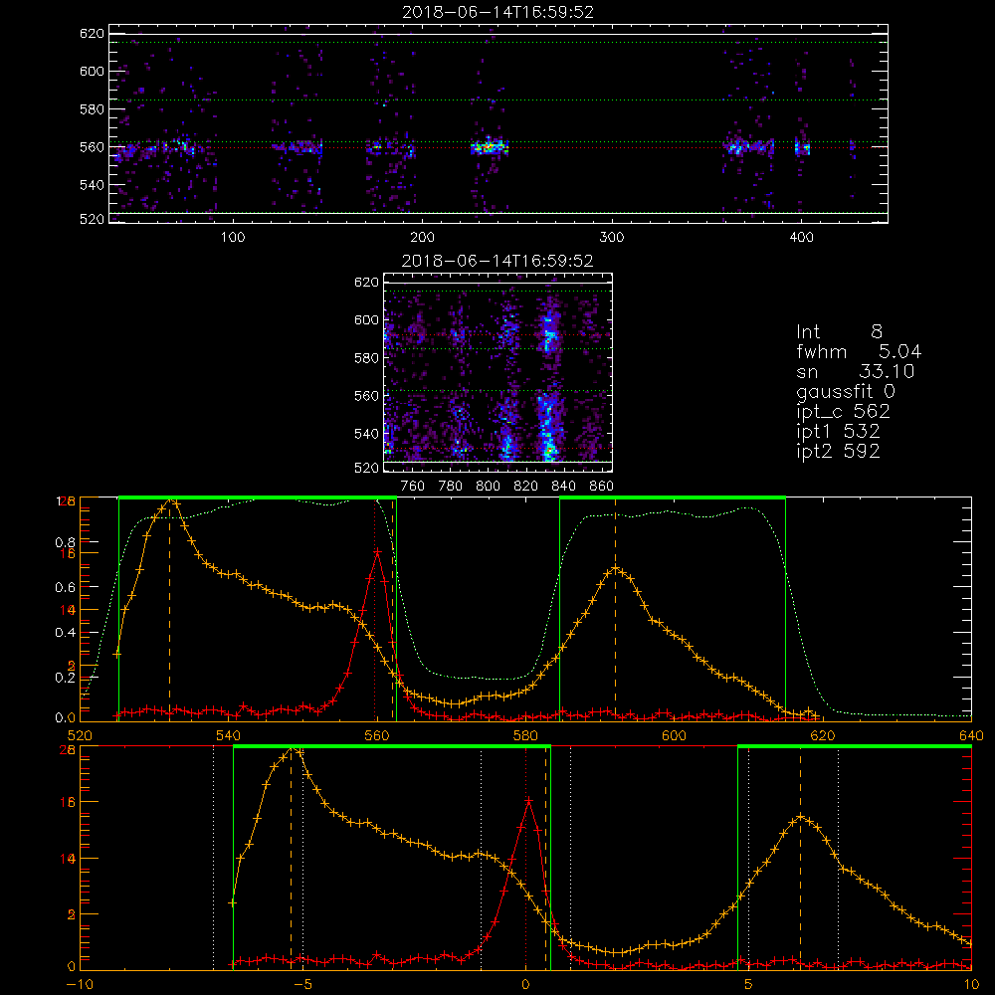Click x-axis label 400 of top spectrogram
Screen dimensions: 995x995
[801, 238]
